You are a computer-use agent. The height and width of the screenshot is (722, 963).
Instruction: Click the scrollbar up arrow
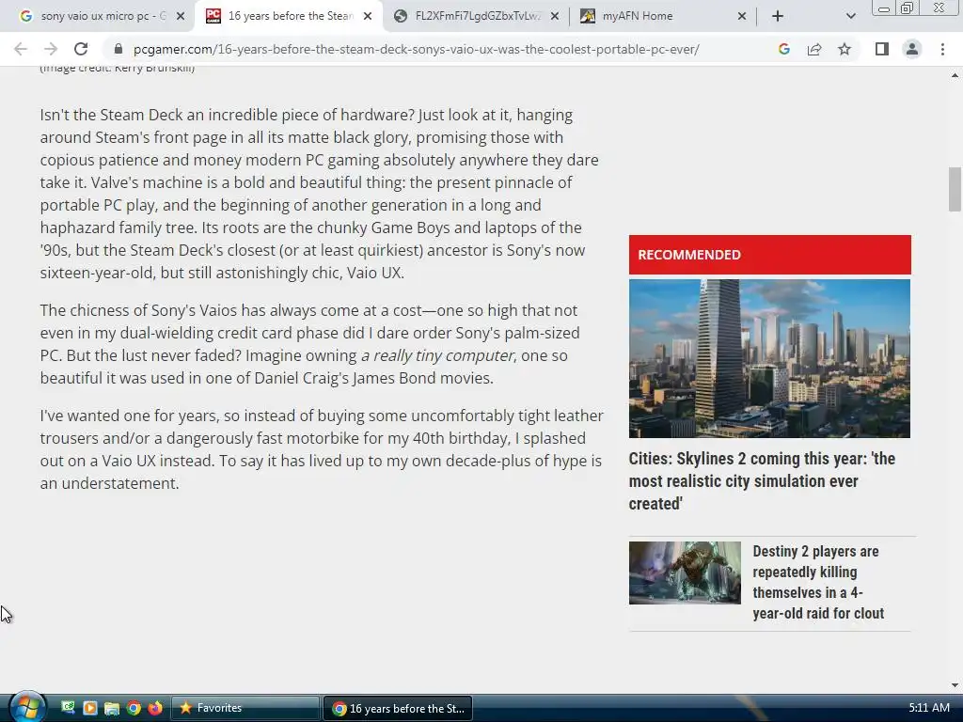click(955, 75)
